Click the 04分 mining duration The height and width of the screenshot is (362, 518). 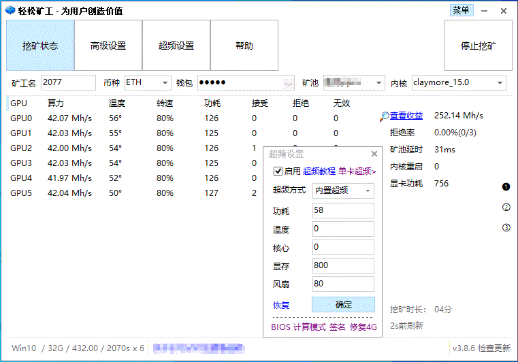point(443,310)
